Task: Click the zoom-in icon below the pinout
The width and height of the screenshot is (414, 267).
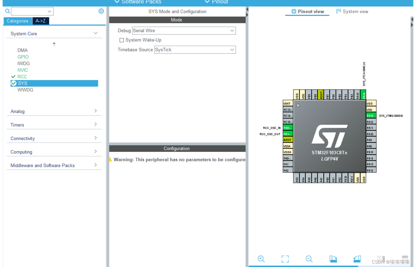Action: coord(261,259)
